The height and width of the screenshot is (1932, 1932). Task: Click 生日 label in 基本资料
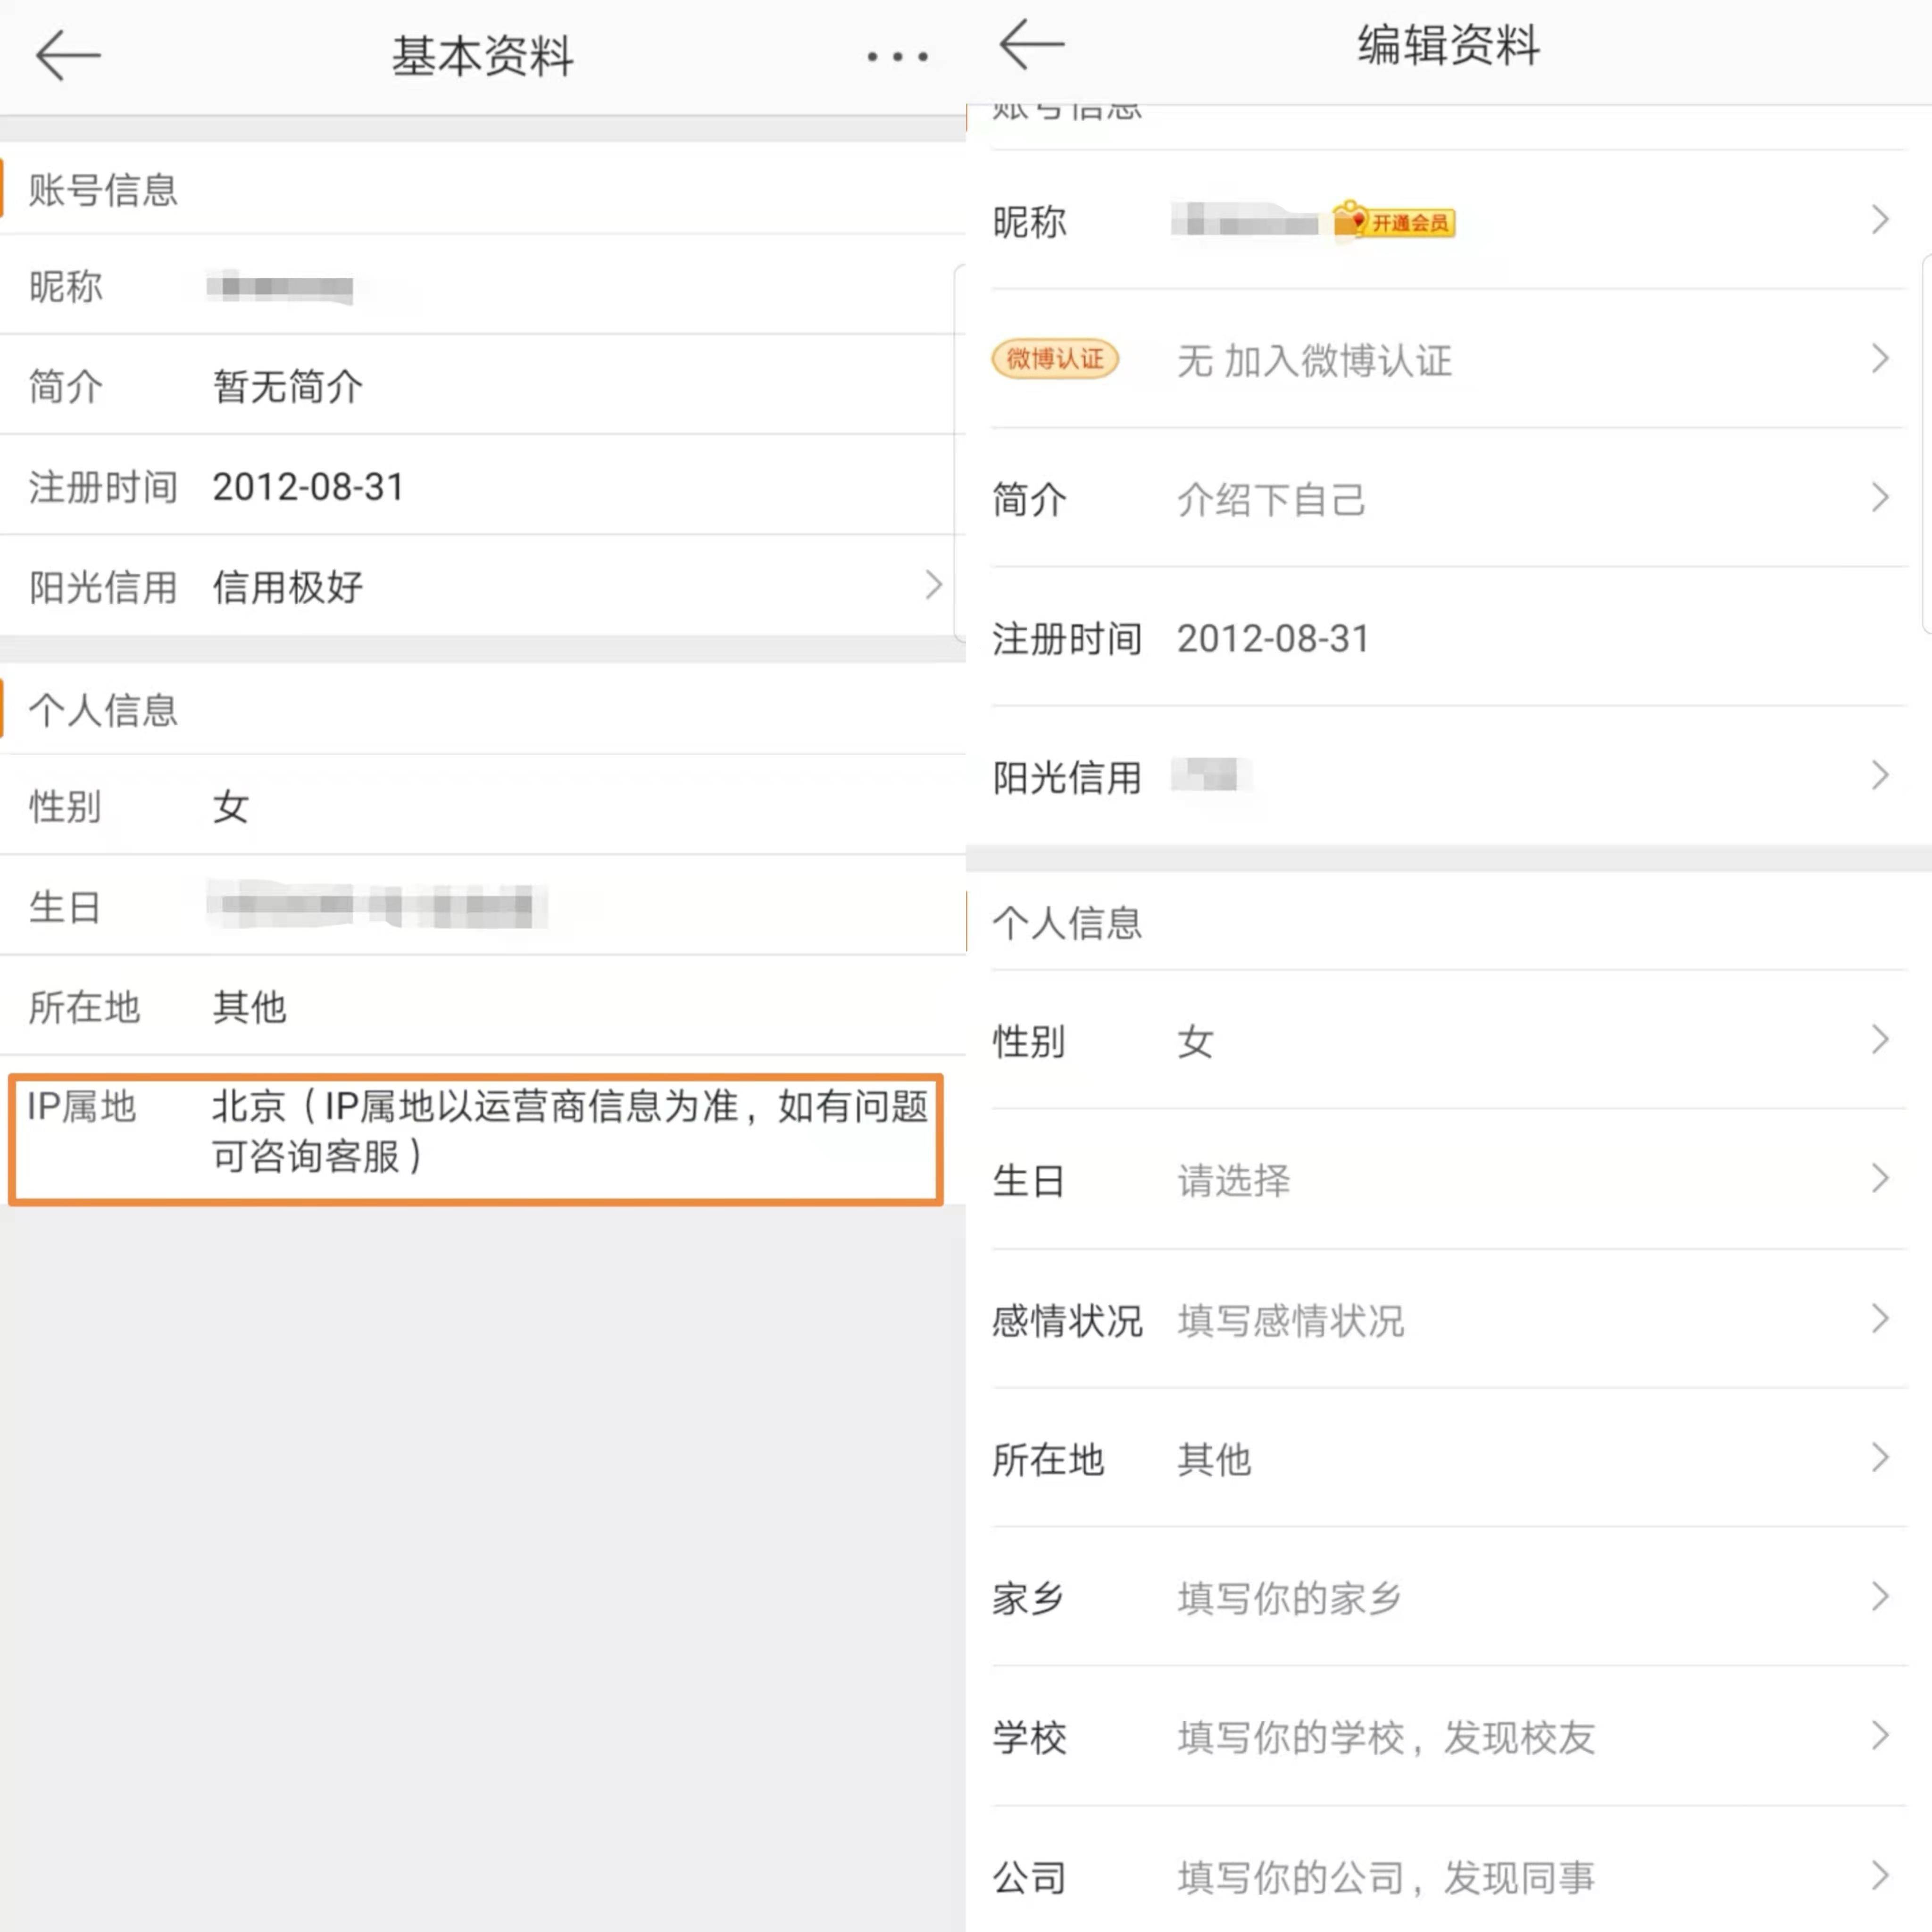coord(65,908)
